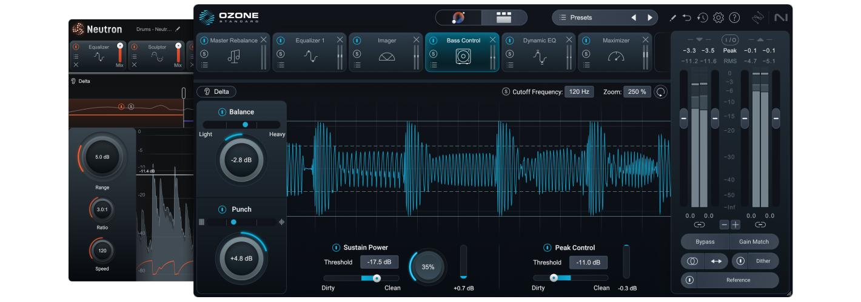
Task: Click the Gain Match button
Action: (754, 241)
